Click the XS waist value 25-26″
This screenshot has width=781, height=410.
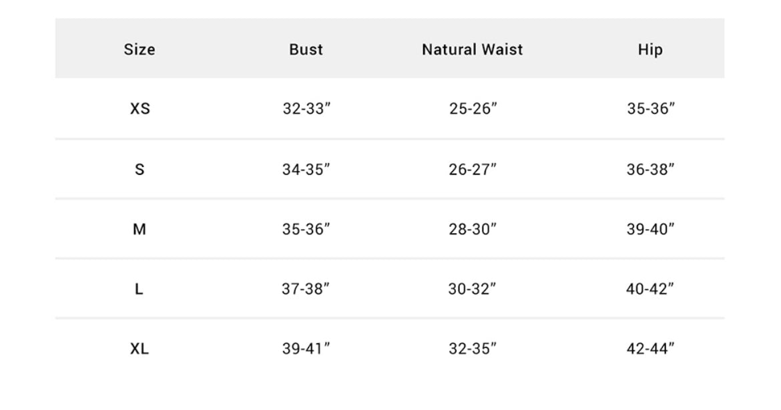tap(473, 108)
